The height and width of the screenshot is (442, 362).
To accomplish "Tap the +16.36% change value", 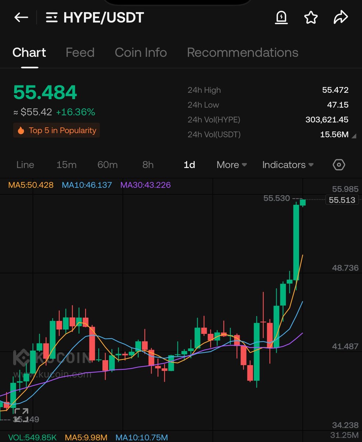I will 75,112.
